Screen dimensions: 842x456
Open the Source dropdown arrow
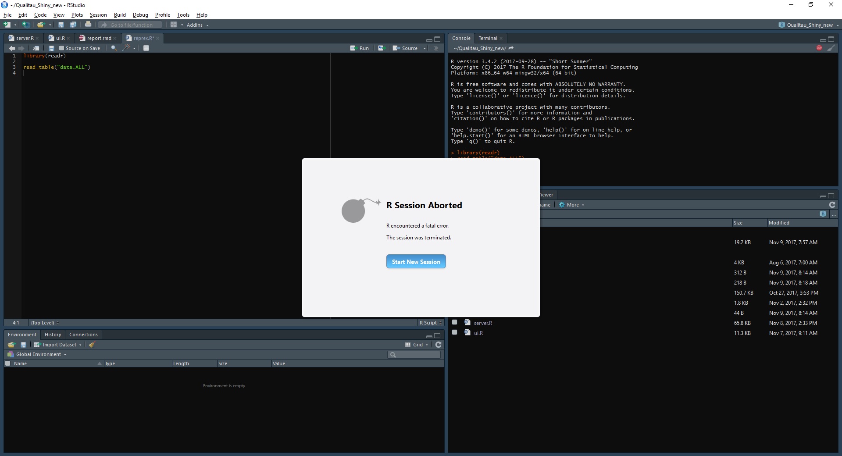(x=425, y=48)
